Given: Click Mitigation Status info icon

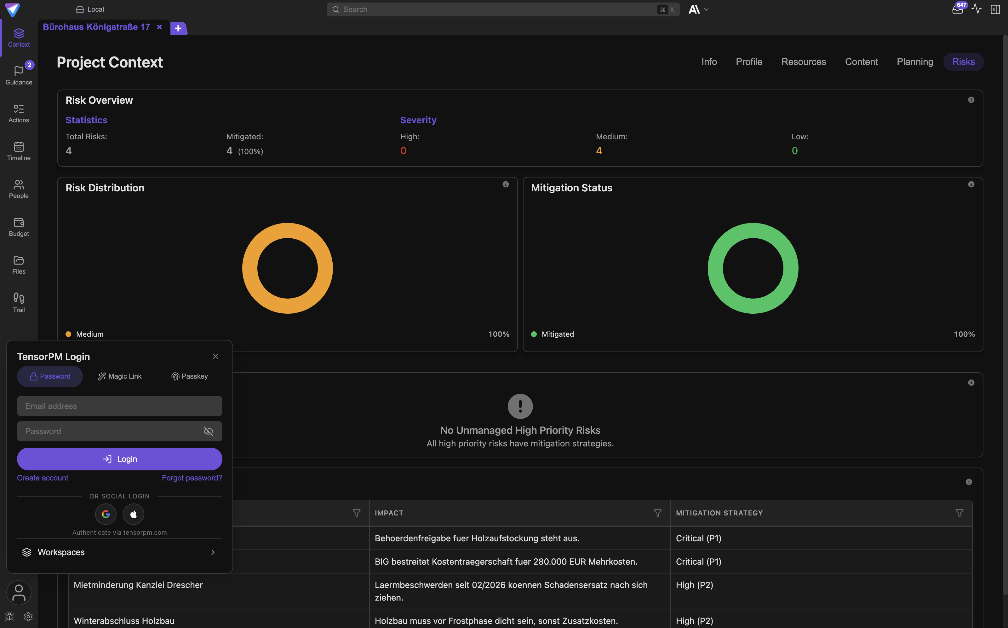Looking at the screenshot, I should click(971, 184).
